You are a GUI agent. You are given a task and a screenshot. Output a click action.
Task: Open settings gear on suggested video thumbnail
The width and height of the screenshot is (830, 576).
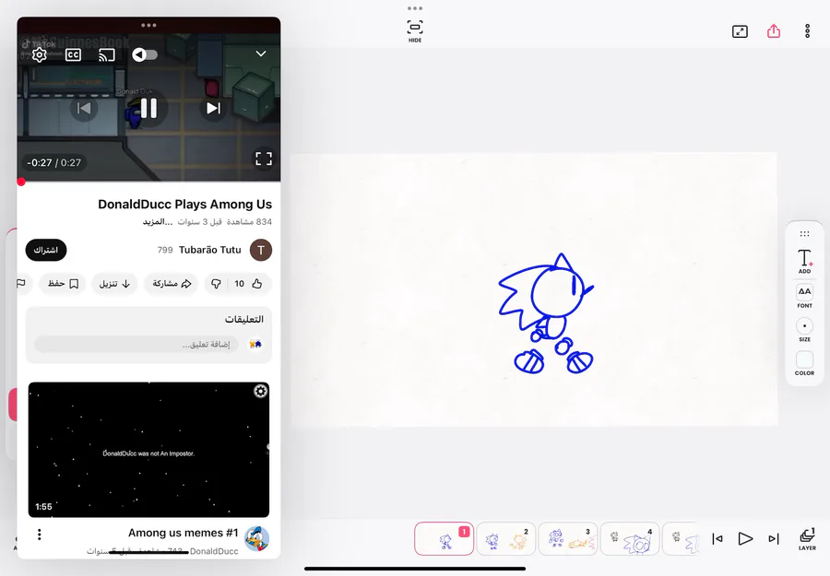(x=260, y=391)
